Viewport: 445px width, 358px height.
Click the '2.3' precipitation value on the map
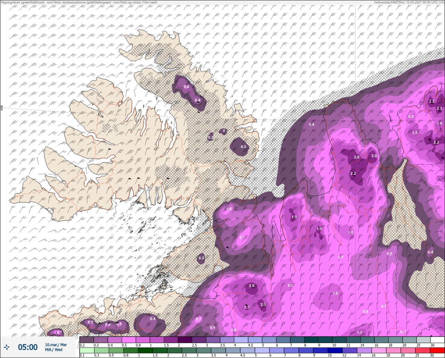[x=439, y=109]
